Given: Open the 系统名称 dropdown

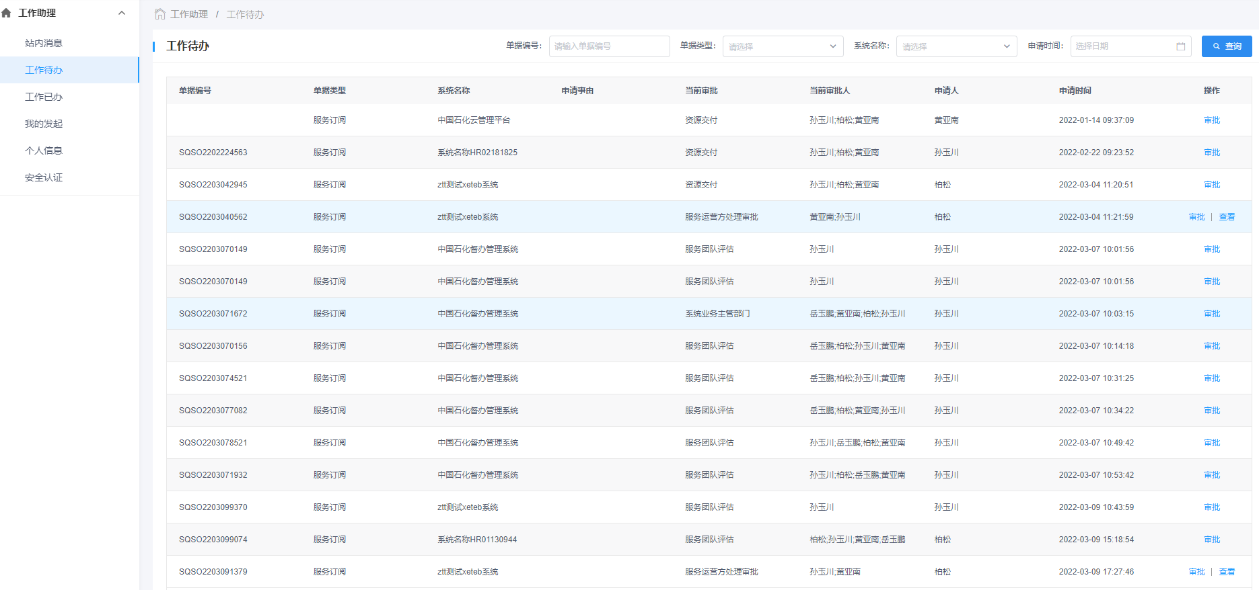Looking at the screenshot, I should [956, 46].
